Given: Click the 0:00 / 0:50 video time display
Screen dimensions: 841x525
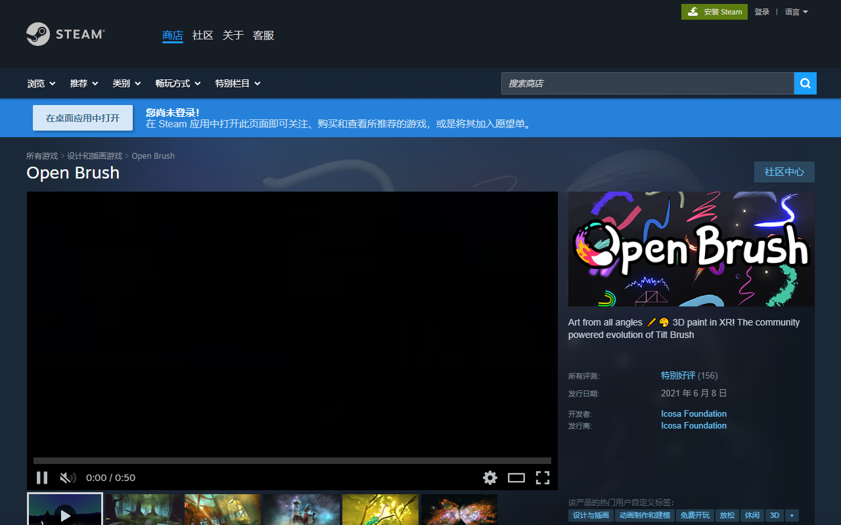Looking at the screenshot, I should (110, 478).
